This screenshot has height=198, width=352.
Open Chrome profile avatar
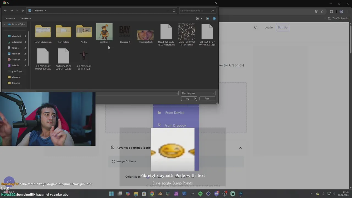(341, 12)
